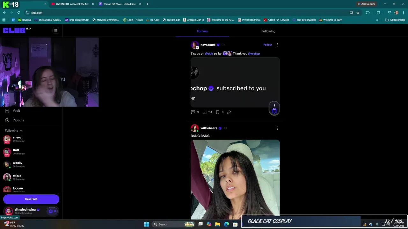Go back in browser history
408x229 pixels.
[x=4, y=13]
